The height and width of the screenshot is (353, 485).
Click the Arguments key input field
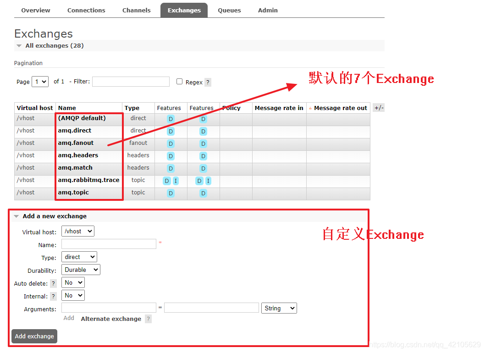pyautogui.click(x=109, y=308)
